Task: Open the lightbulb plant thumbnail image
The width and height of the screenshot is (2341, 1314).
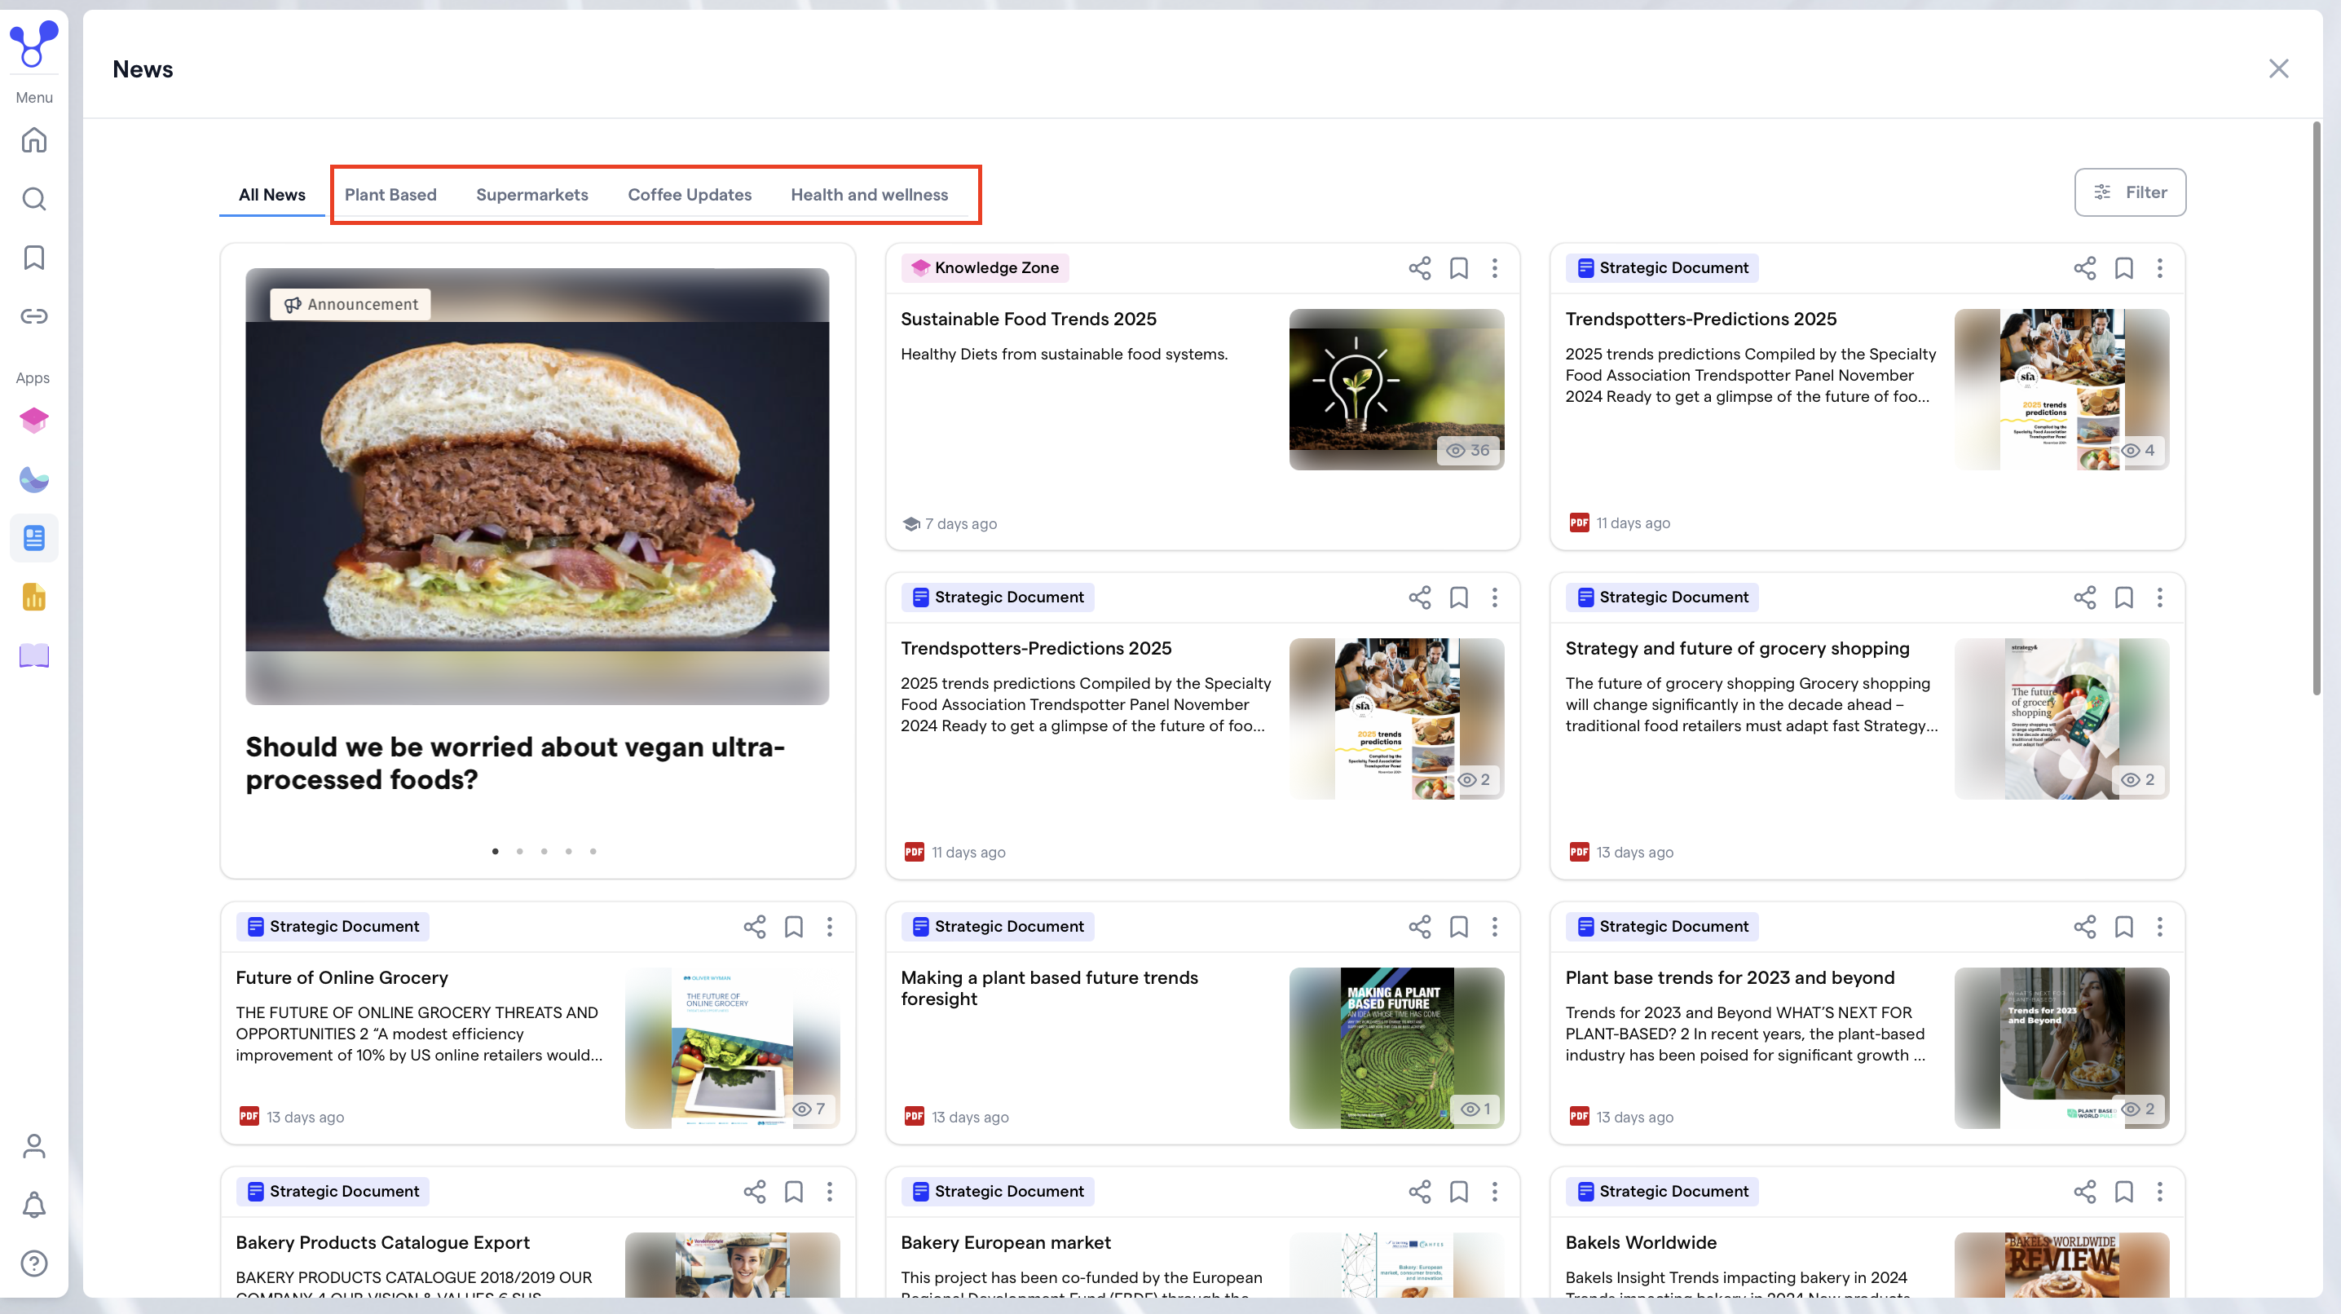Action: [x=1397, y=389]
